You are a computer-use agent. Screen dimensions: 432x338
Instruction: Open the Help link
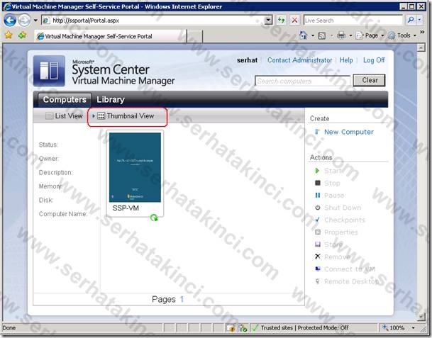(x=346, y=60)
